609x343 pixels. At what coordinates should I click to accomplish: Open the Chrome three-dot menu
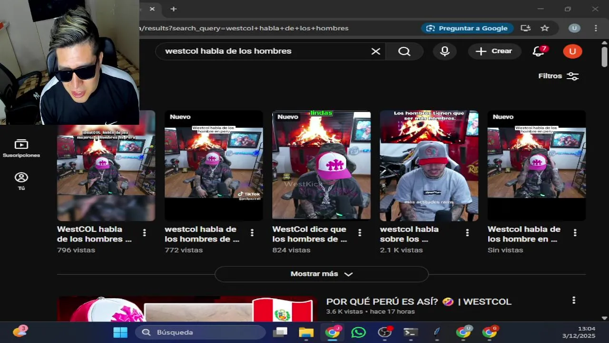[x=596, y=28]
